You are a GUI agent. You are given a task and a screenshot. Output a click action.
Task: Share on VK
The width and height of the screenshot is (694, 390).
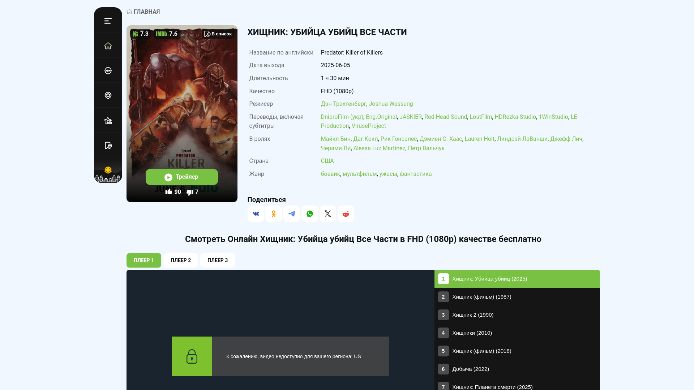tap(256, 214)
